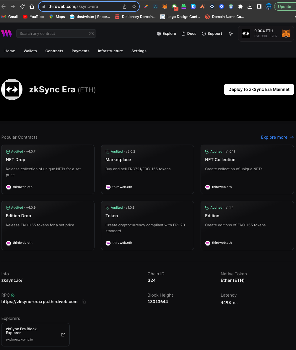Click thirdweb.eth publisher under Token
The width and height of the screenshot is (296, 350).
119,243
